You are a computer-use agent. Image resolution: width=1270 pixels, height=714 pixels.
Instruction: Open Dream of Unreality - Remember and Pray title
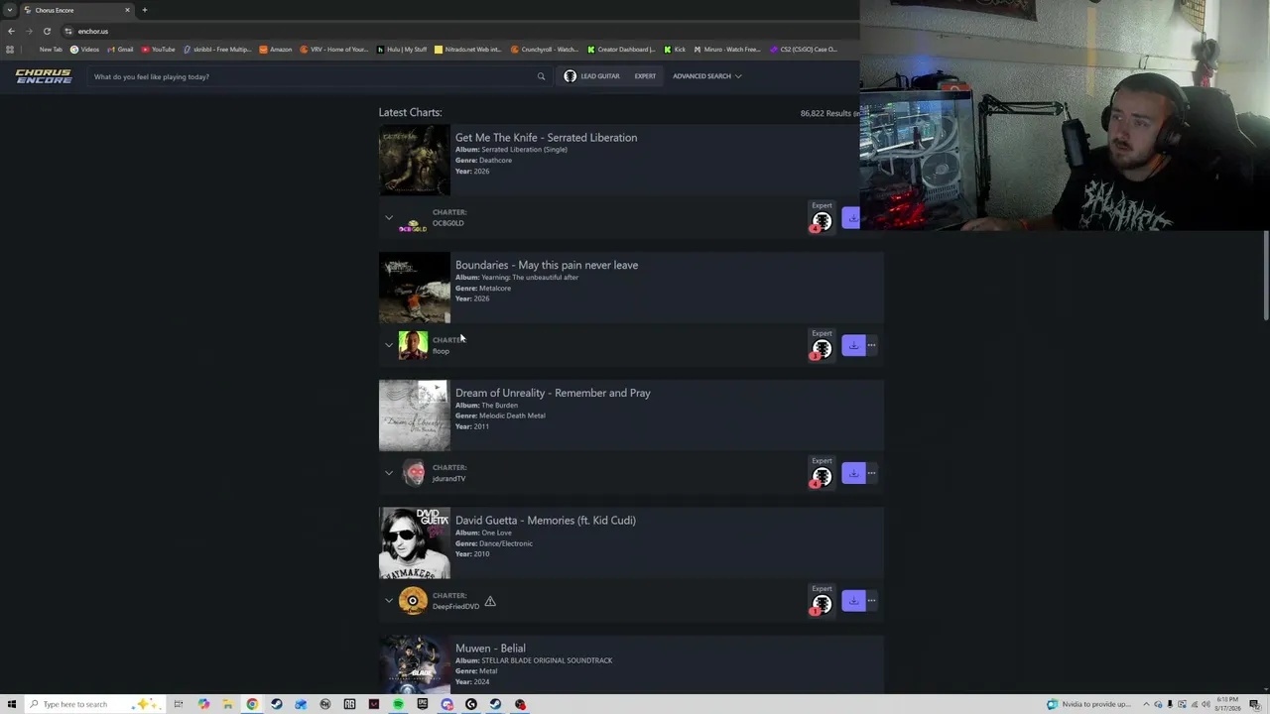tap(553, 393)
